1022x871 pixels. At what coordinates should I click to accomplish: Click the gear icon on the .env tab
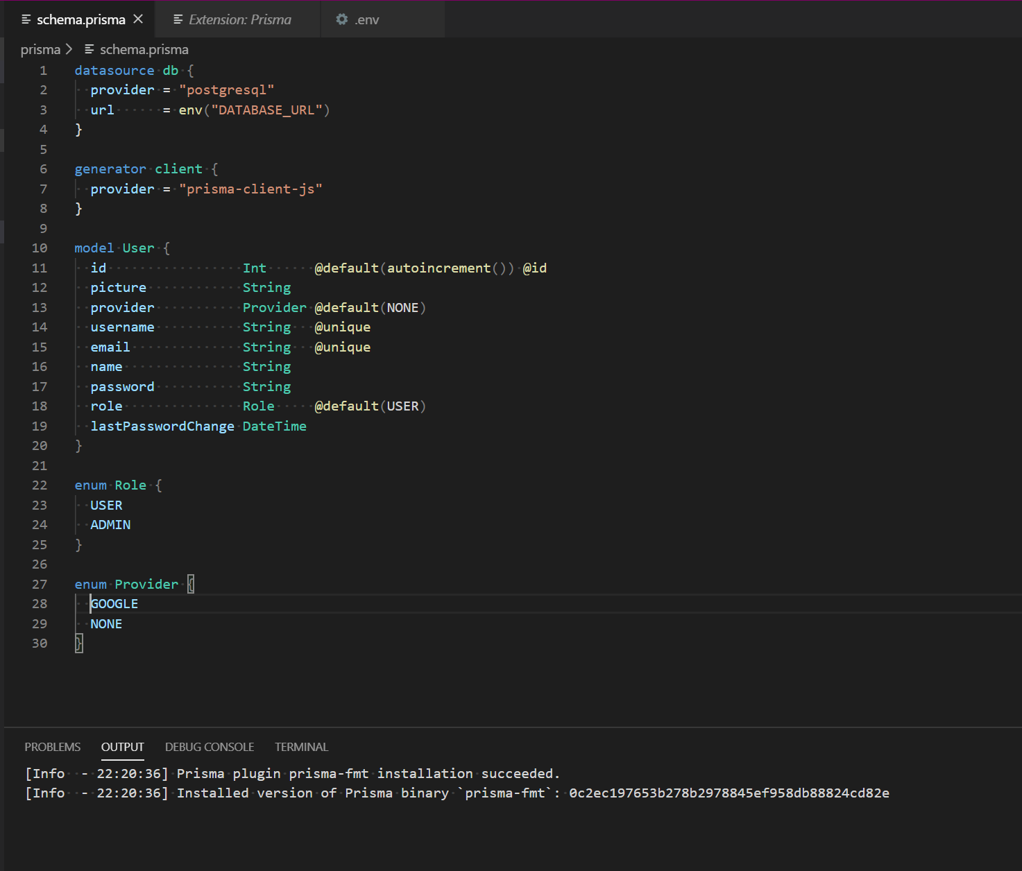click(x=341, y=19)
